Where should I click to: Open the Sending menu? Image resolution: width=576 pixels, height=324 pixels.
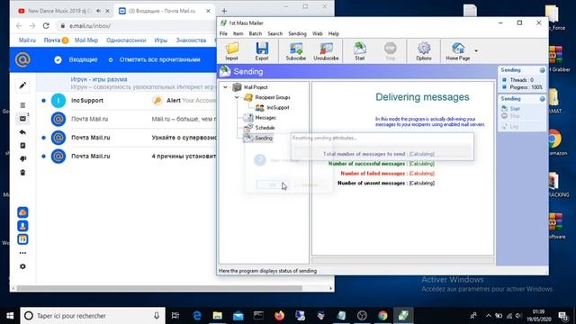coord(297,33)
